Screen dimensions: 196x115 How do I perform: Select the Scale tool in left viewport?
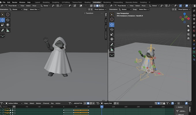3,25
